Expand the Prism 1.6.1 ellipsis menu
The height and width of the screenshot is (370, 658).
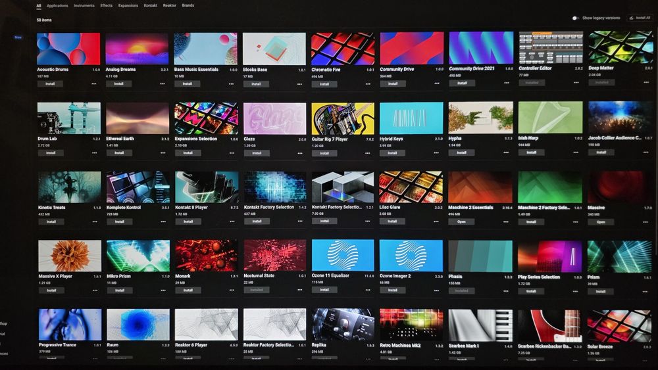pyautogui.click(x=646, y=292)
